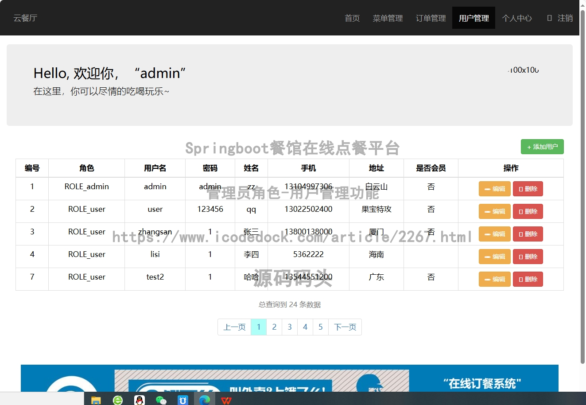This screenshot has width=586, height=405.
Task: Go to pagination page 4
Action: [x=305, y=327]
